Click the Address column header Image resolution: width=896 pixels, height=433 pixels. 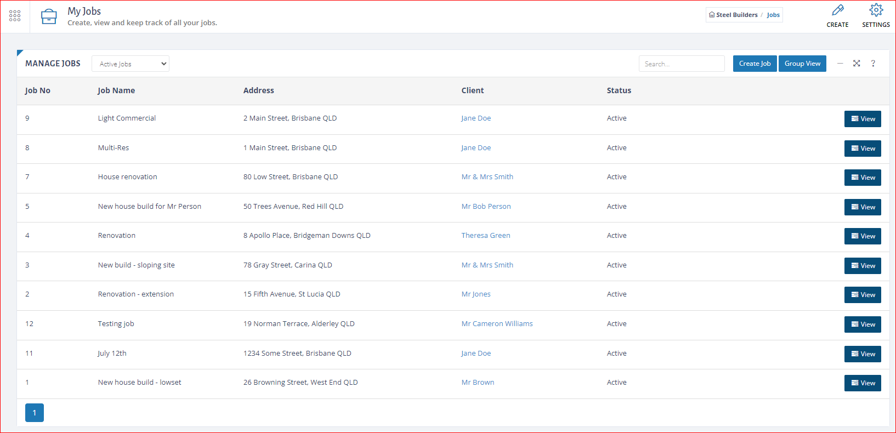tap(259, 90)
